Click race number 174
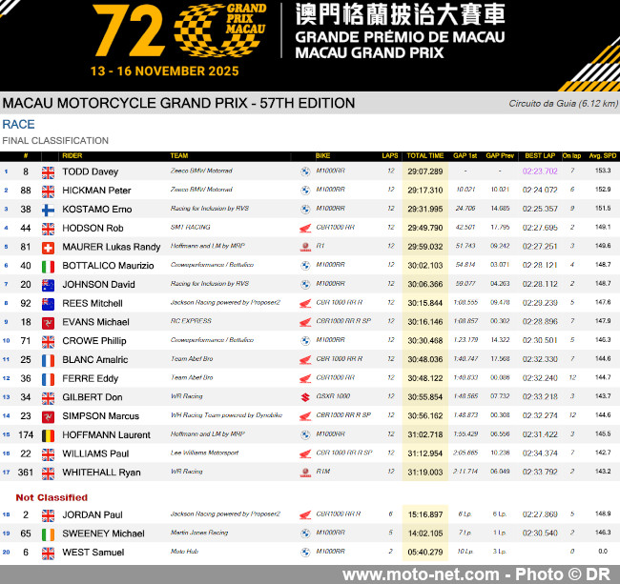Image resolution: width=620 pixels, height=584 pixels. pos(26,434)
